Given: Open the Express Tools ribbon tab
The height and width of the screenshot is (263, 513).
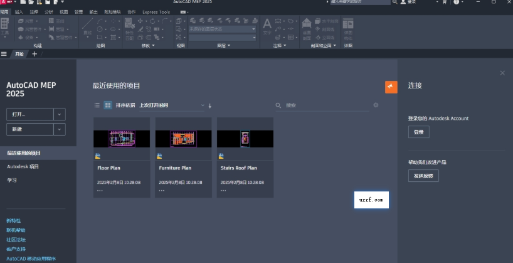Looking at the screenshot, I should 156,12.
